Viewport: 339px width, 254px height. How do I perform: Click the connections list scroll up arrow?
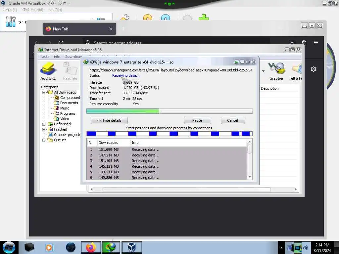[250, 142]
